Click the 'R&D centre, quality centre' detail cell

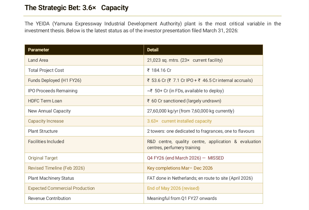click(203, 145)
